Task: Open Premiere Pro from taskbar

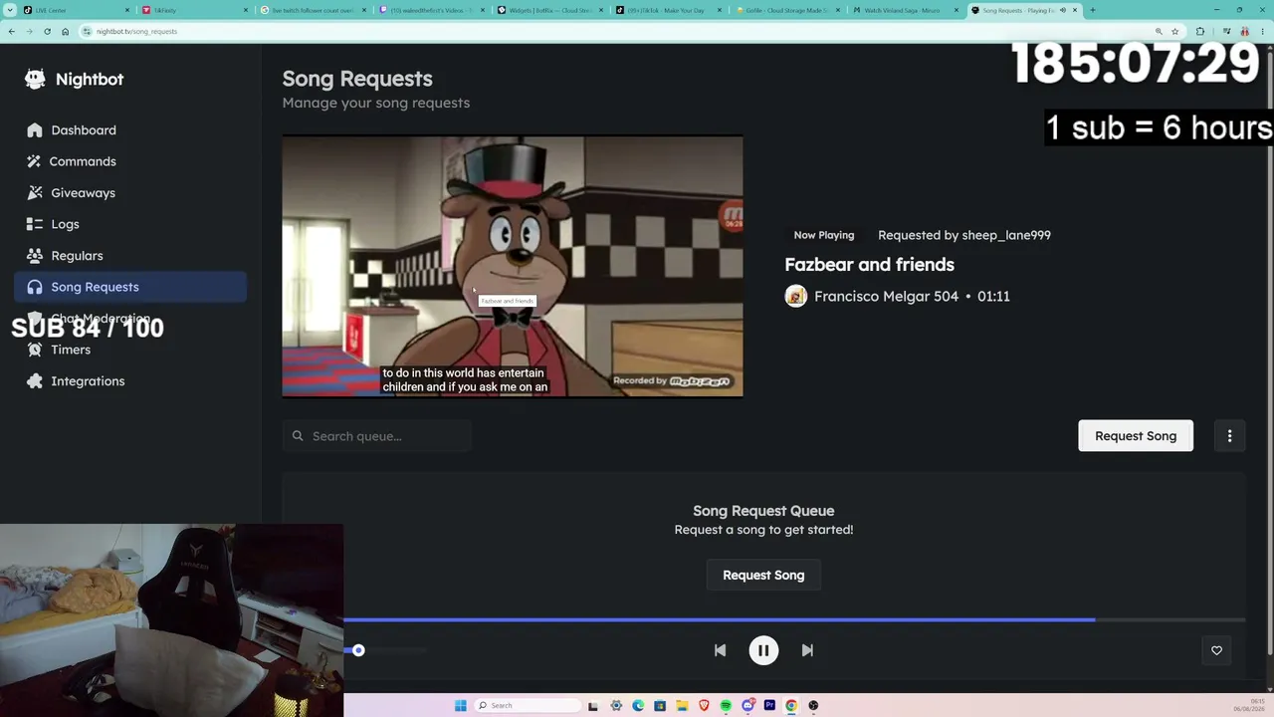Action: click(x=769, y=705)
